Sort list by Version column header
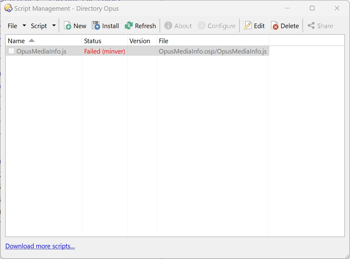 point(140,41)
